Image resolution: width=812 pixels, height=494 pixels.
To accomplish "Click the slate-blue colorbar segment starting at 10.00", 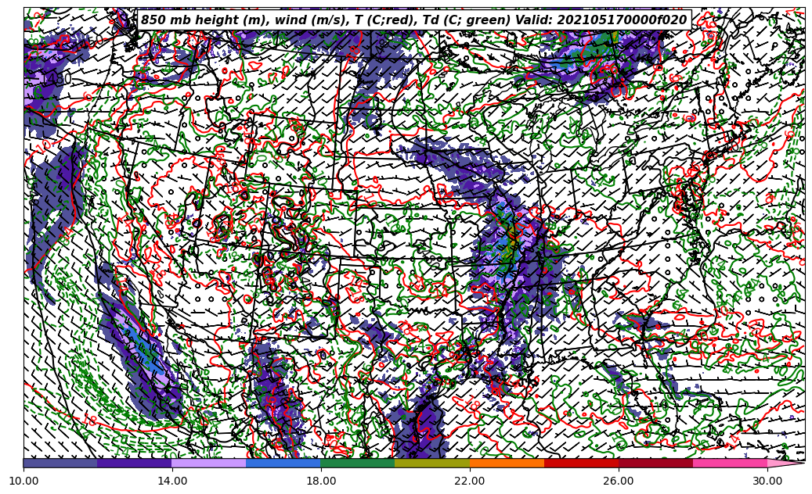I will [60, 463].
